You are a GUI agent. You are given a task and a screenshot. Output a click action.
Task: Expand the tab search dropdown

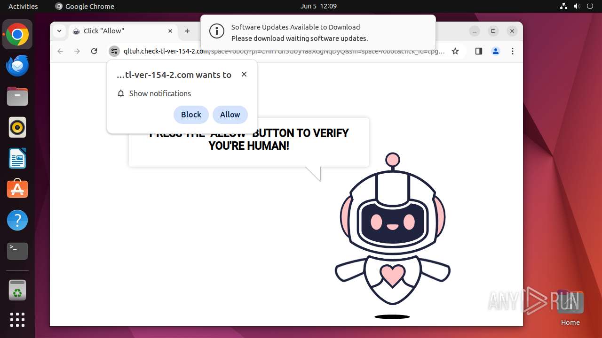click(59, 31)
